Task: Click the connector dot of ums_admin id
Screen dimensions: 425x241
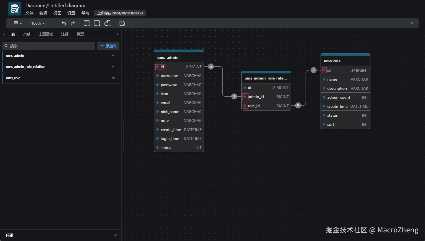Action: point(157,67)
